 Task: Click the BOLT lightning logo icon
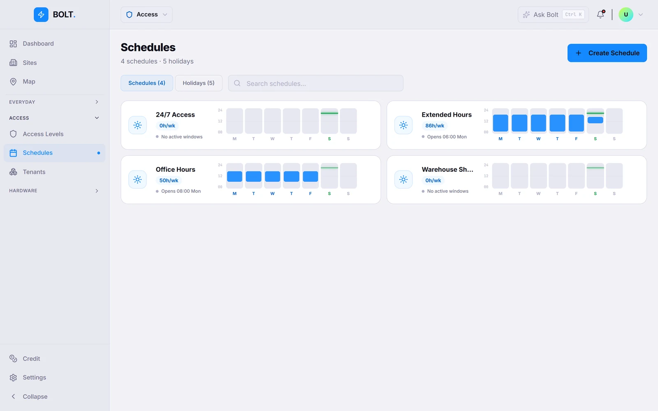coord(41,14)
